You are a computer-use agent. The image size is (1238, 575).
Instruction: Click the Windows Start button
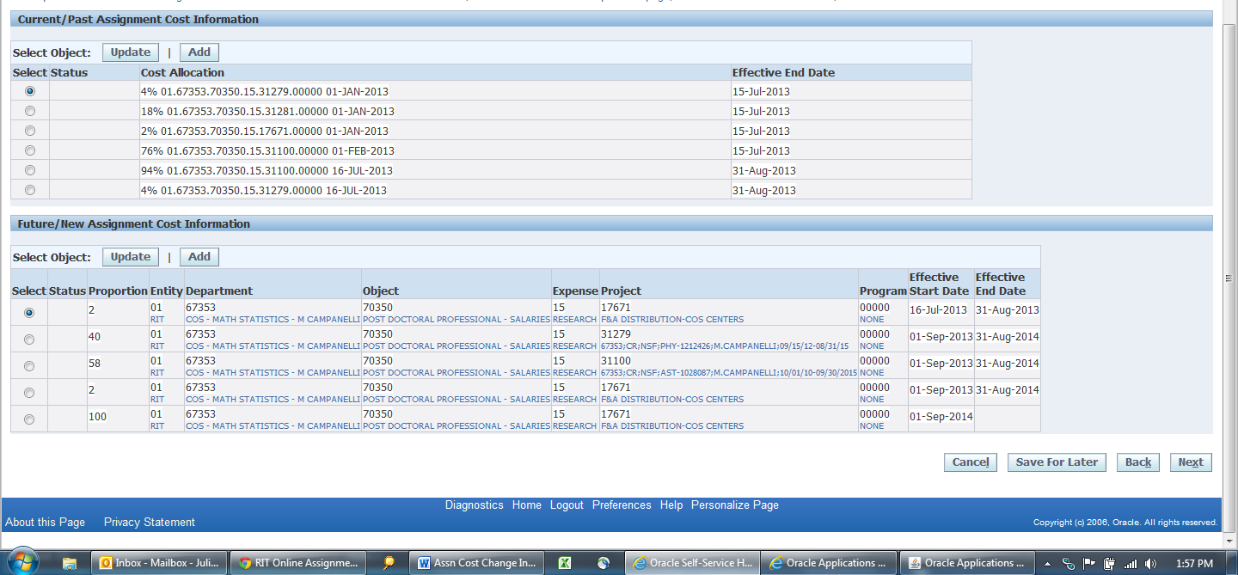(x=23, y=563)
